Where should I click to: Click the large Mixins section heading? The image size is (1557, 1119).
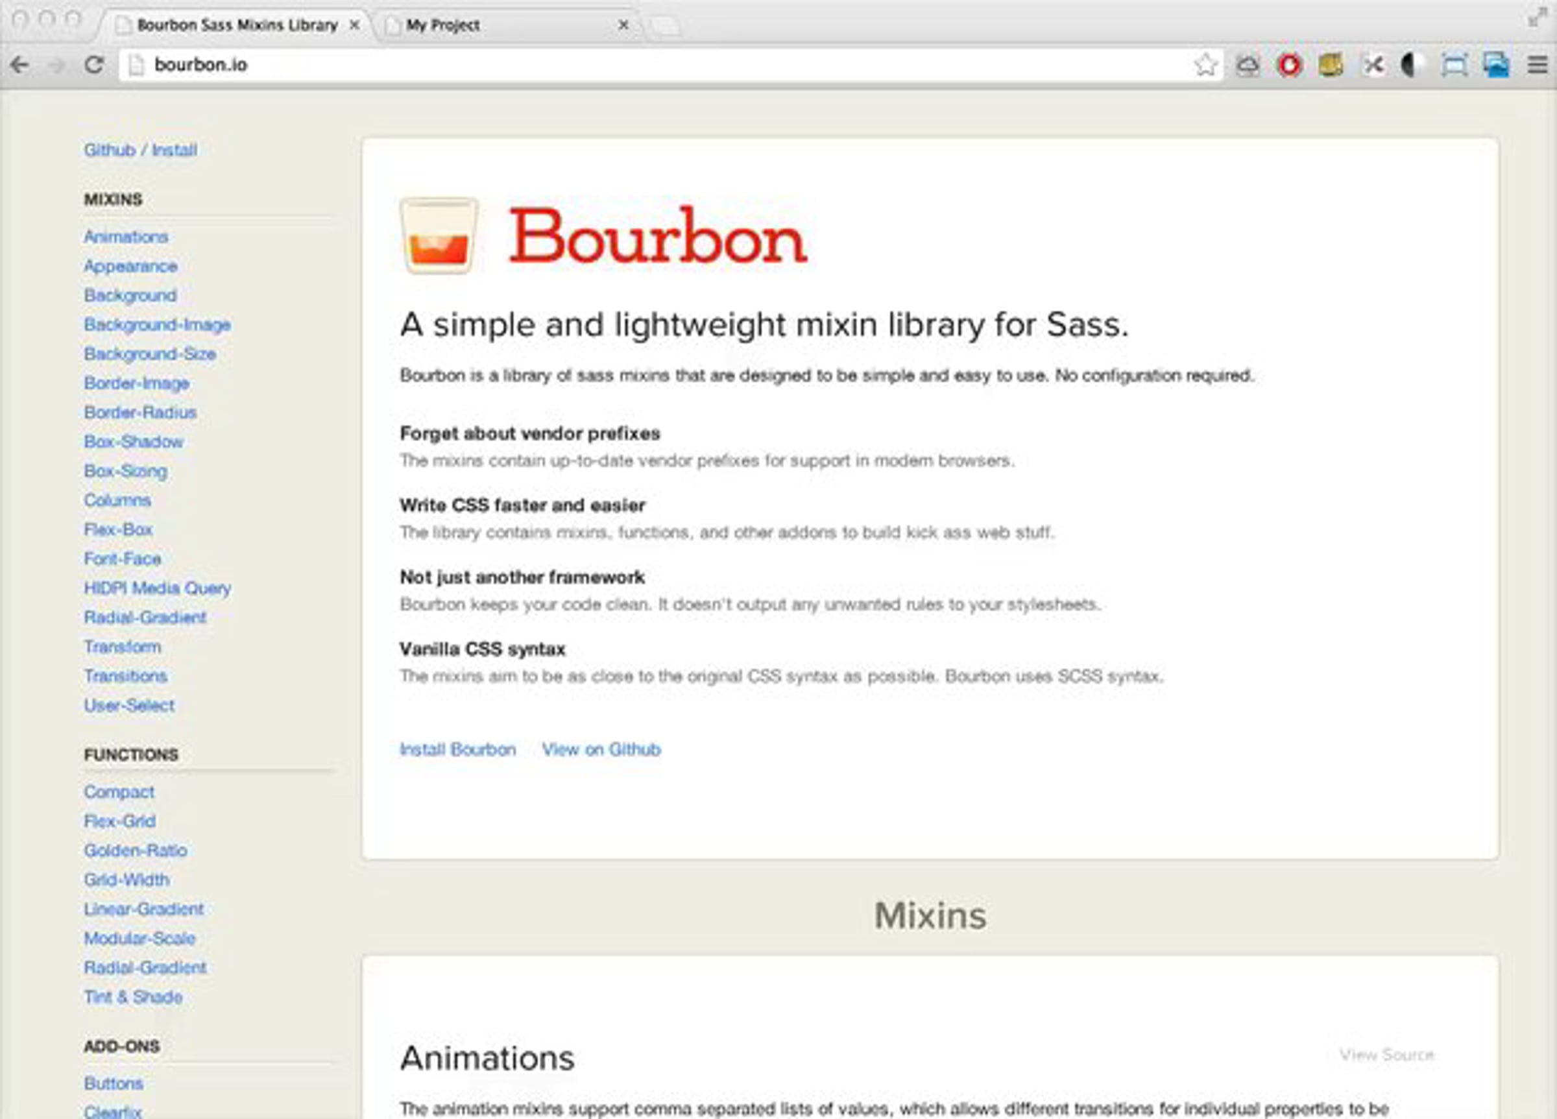930,915
